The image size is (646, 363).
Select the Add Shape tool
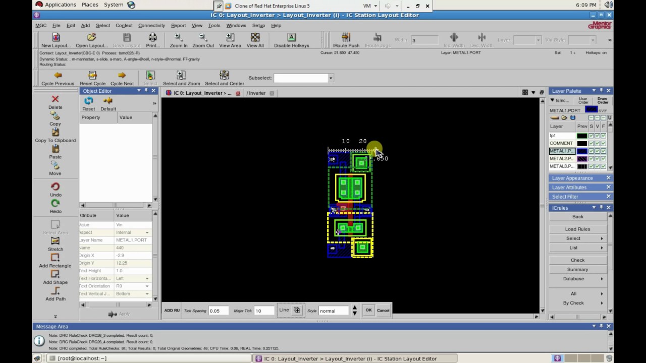click(56, 274)
